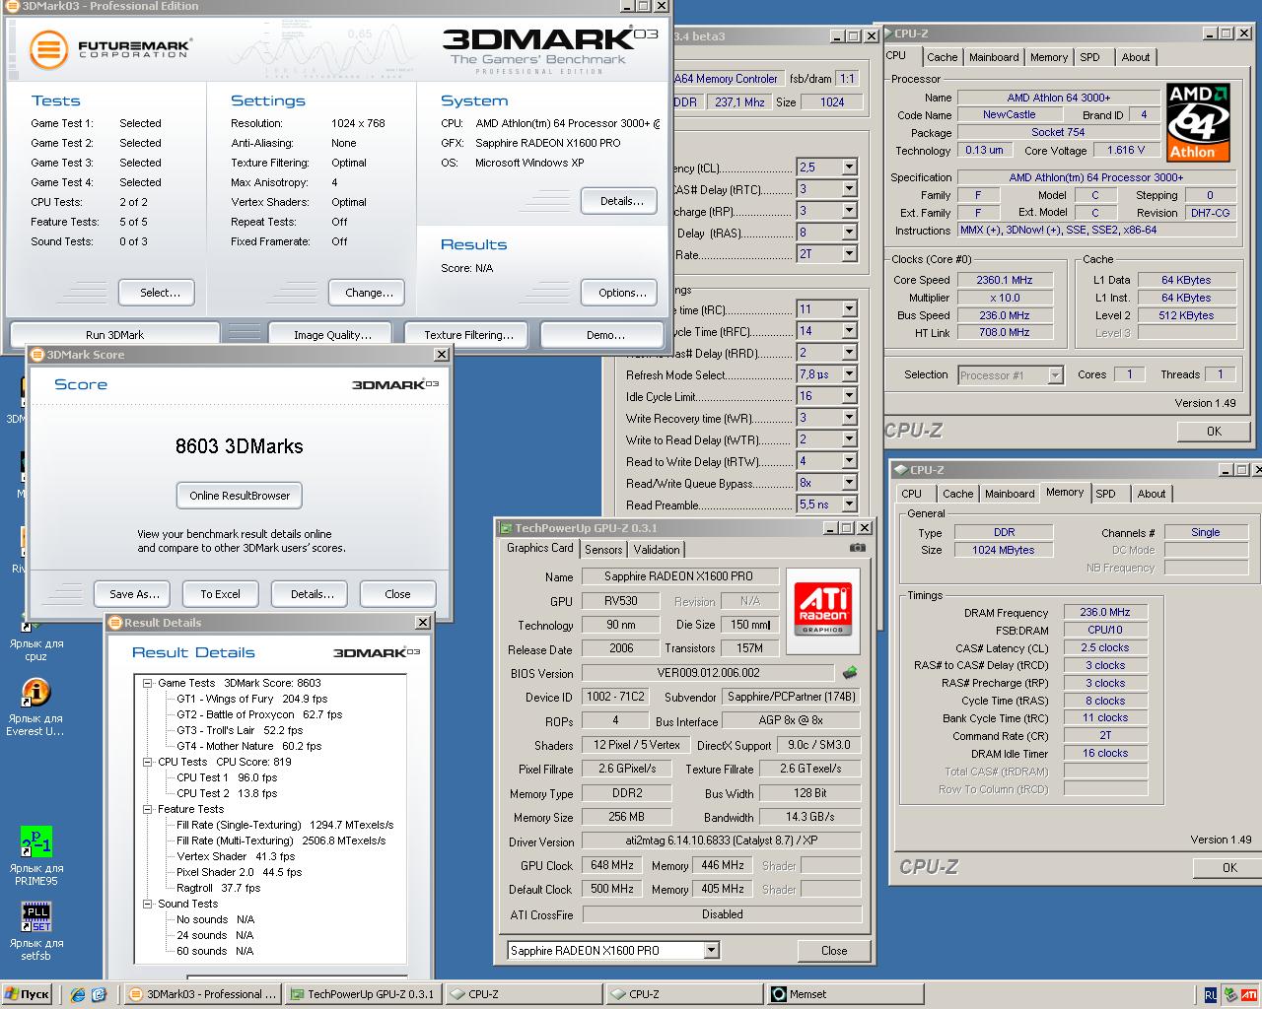Collapse the Feature Tests tree node
Image resolution: width=1262 pixels, height=1009 pixels.
147,809
